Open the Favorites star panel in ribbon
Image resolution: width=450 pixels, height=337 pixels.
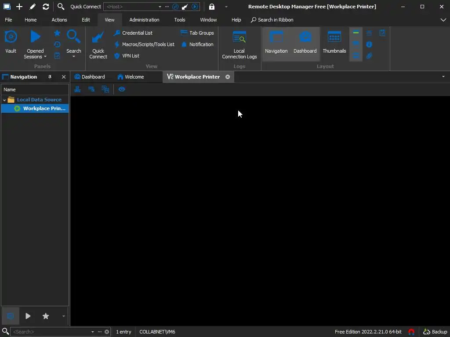(57, 33)
